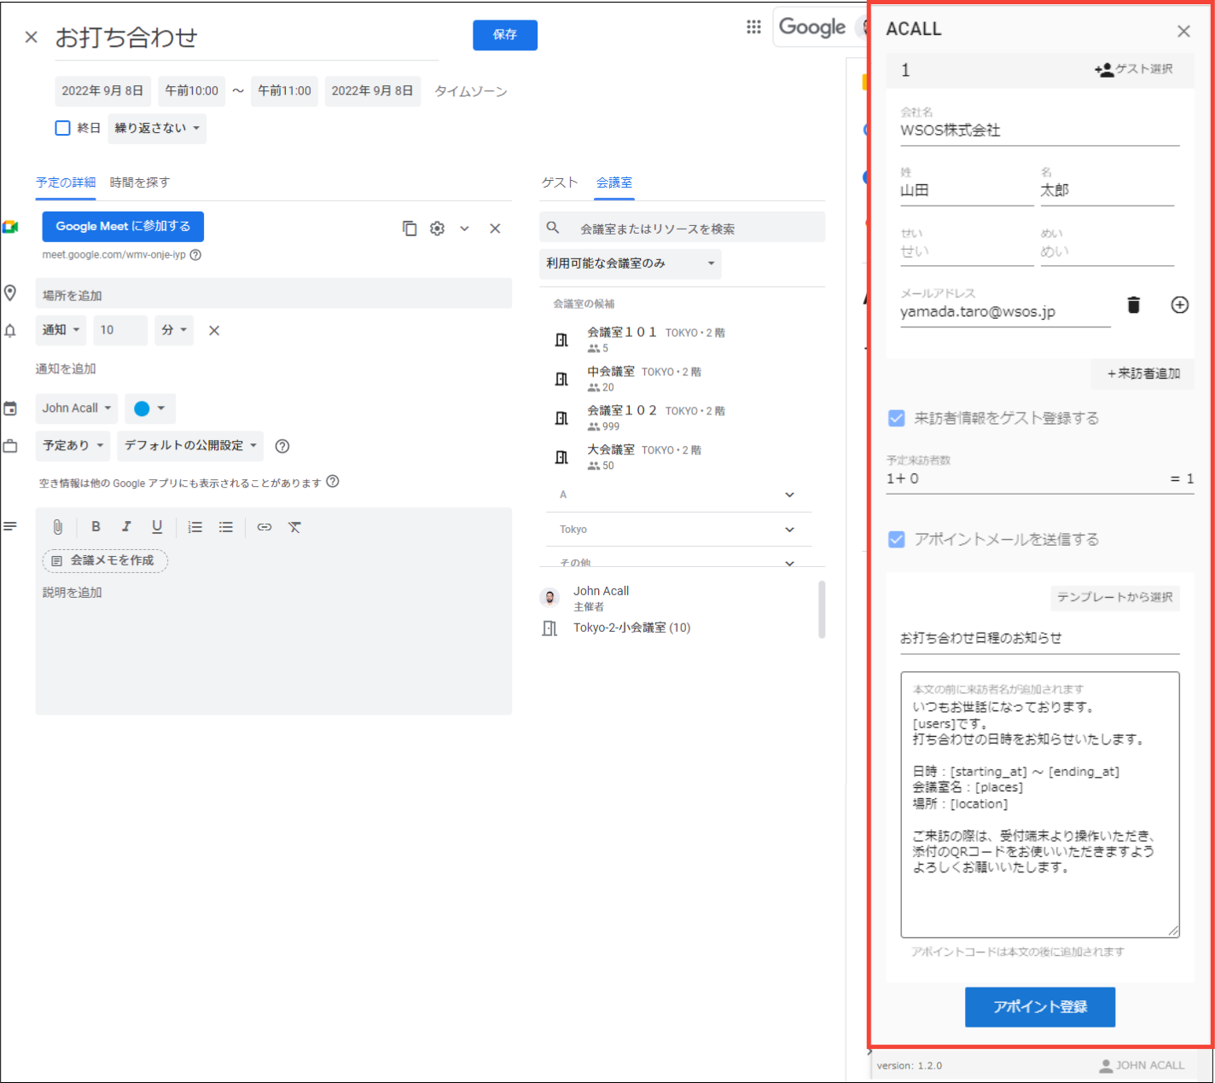The height and width of the screenshot is (1083, 1215).
Task: Open the 通知 type dropdown
Action: pos(61,330)
